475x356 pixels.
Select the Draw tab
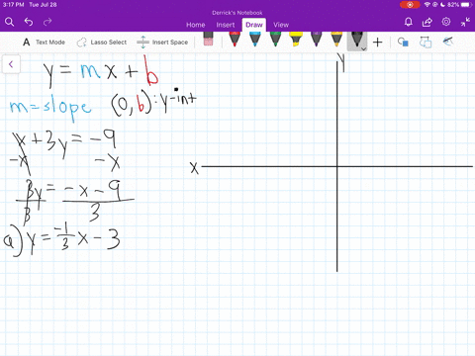254,25
